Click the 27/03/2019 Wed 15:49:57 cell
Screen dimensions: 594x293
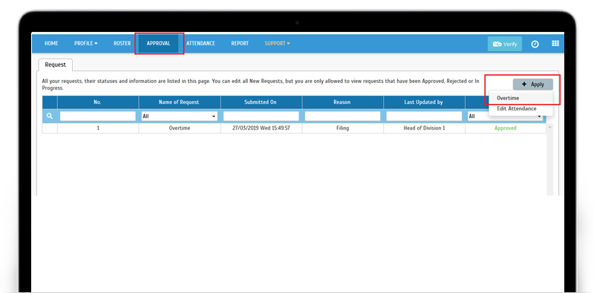pos(261,128)
